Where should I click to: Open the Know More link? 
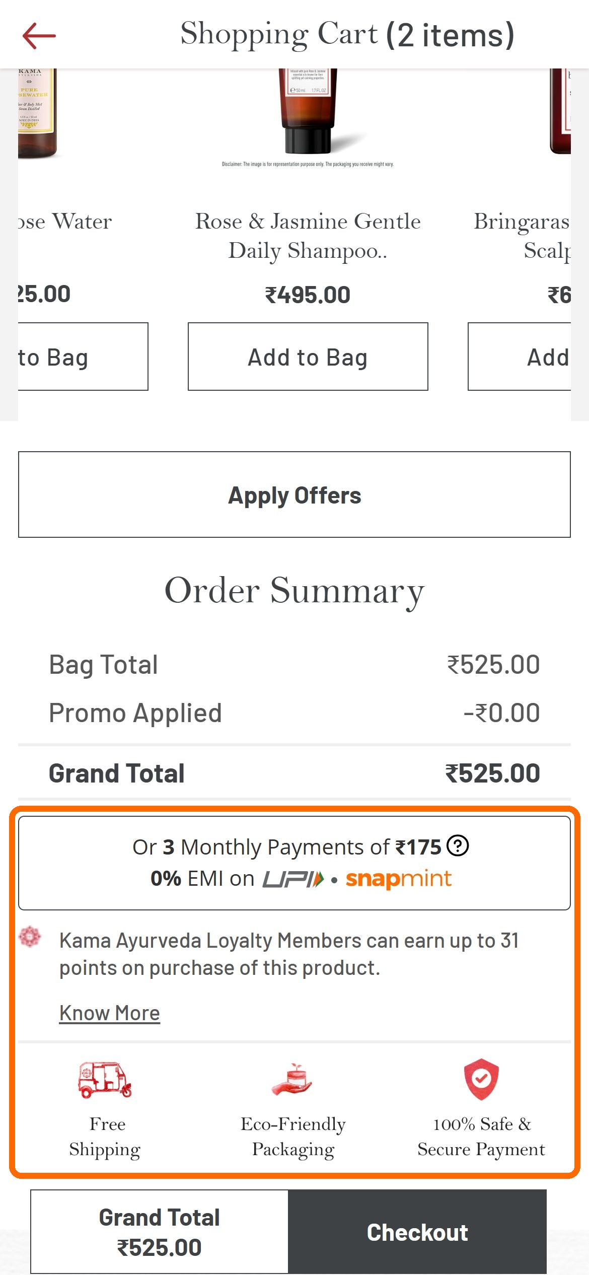pos(110,1013)
